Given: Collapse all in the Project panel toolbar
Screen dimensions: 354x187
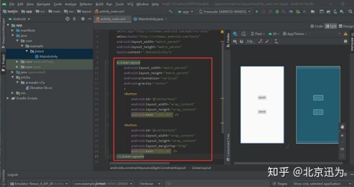Looking at the screenshot, I should 74,19.
